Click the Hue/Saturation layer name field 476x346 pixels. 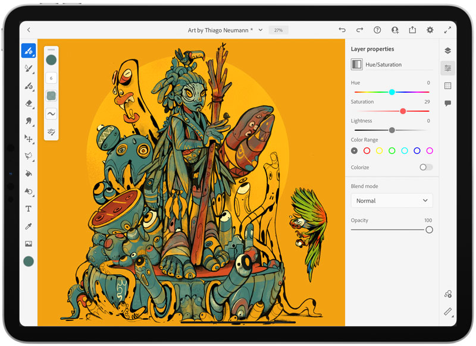tap(399, 65)
